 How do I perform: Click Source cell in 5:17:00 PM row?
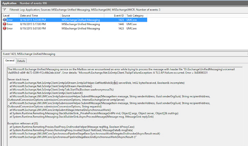click(x=81, y=24)
